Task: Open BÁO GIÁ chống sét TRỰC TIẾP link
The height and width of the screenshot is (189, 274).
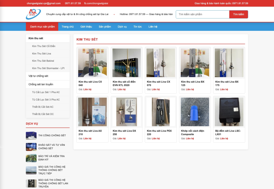Action: pos(52,170)
